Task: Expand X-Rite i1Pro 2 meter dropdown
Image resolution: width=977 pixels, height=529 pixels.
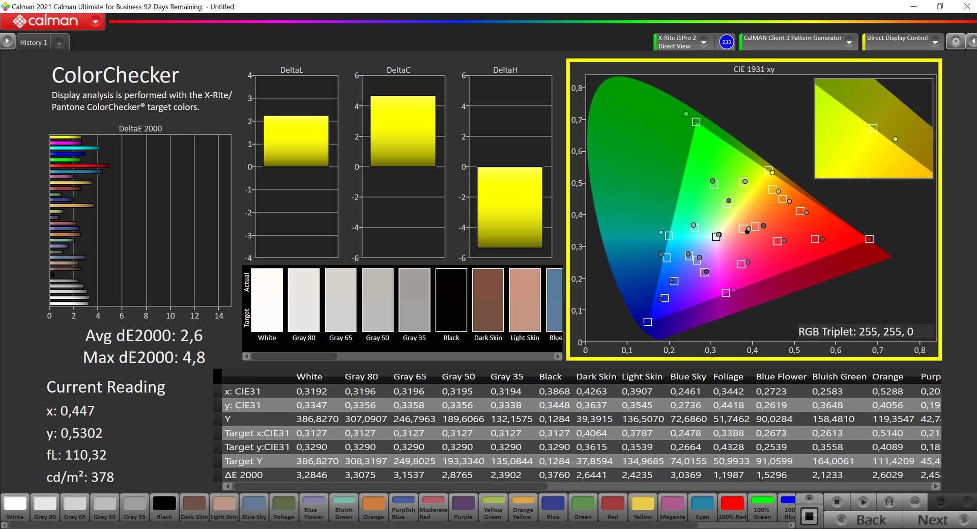Action: click(x=704, y=42)
